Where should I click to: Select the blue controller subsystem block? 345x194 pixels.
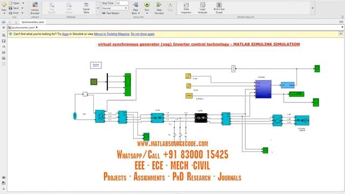[264, 89]
